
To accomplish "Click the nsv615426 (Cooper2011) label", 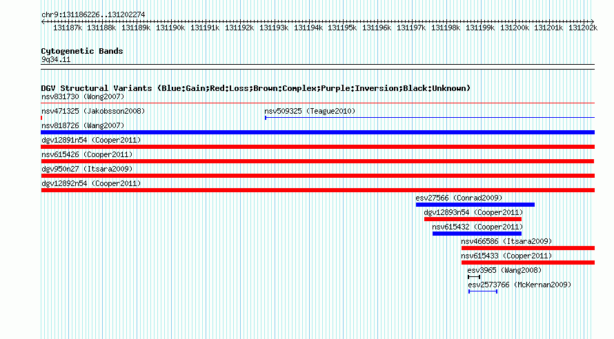I will click(87, 154).
